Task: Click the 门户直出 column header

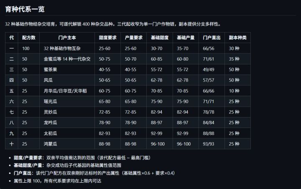Action: click(211, 38)
